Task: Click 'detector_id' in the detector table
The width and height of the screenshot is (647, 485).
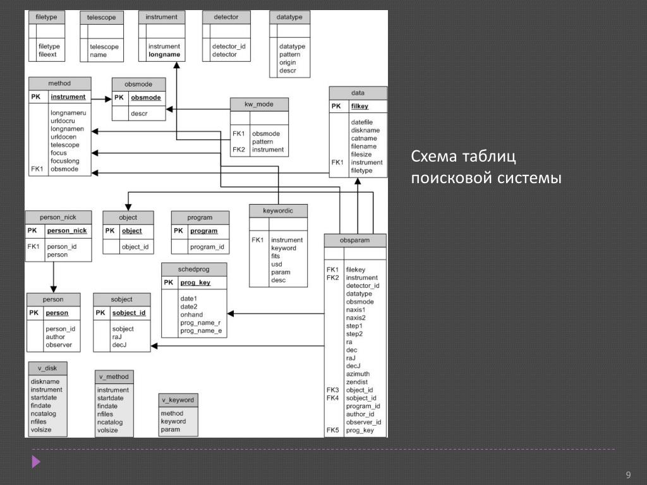Action: tap(229, 47)
